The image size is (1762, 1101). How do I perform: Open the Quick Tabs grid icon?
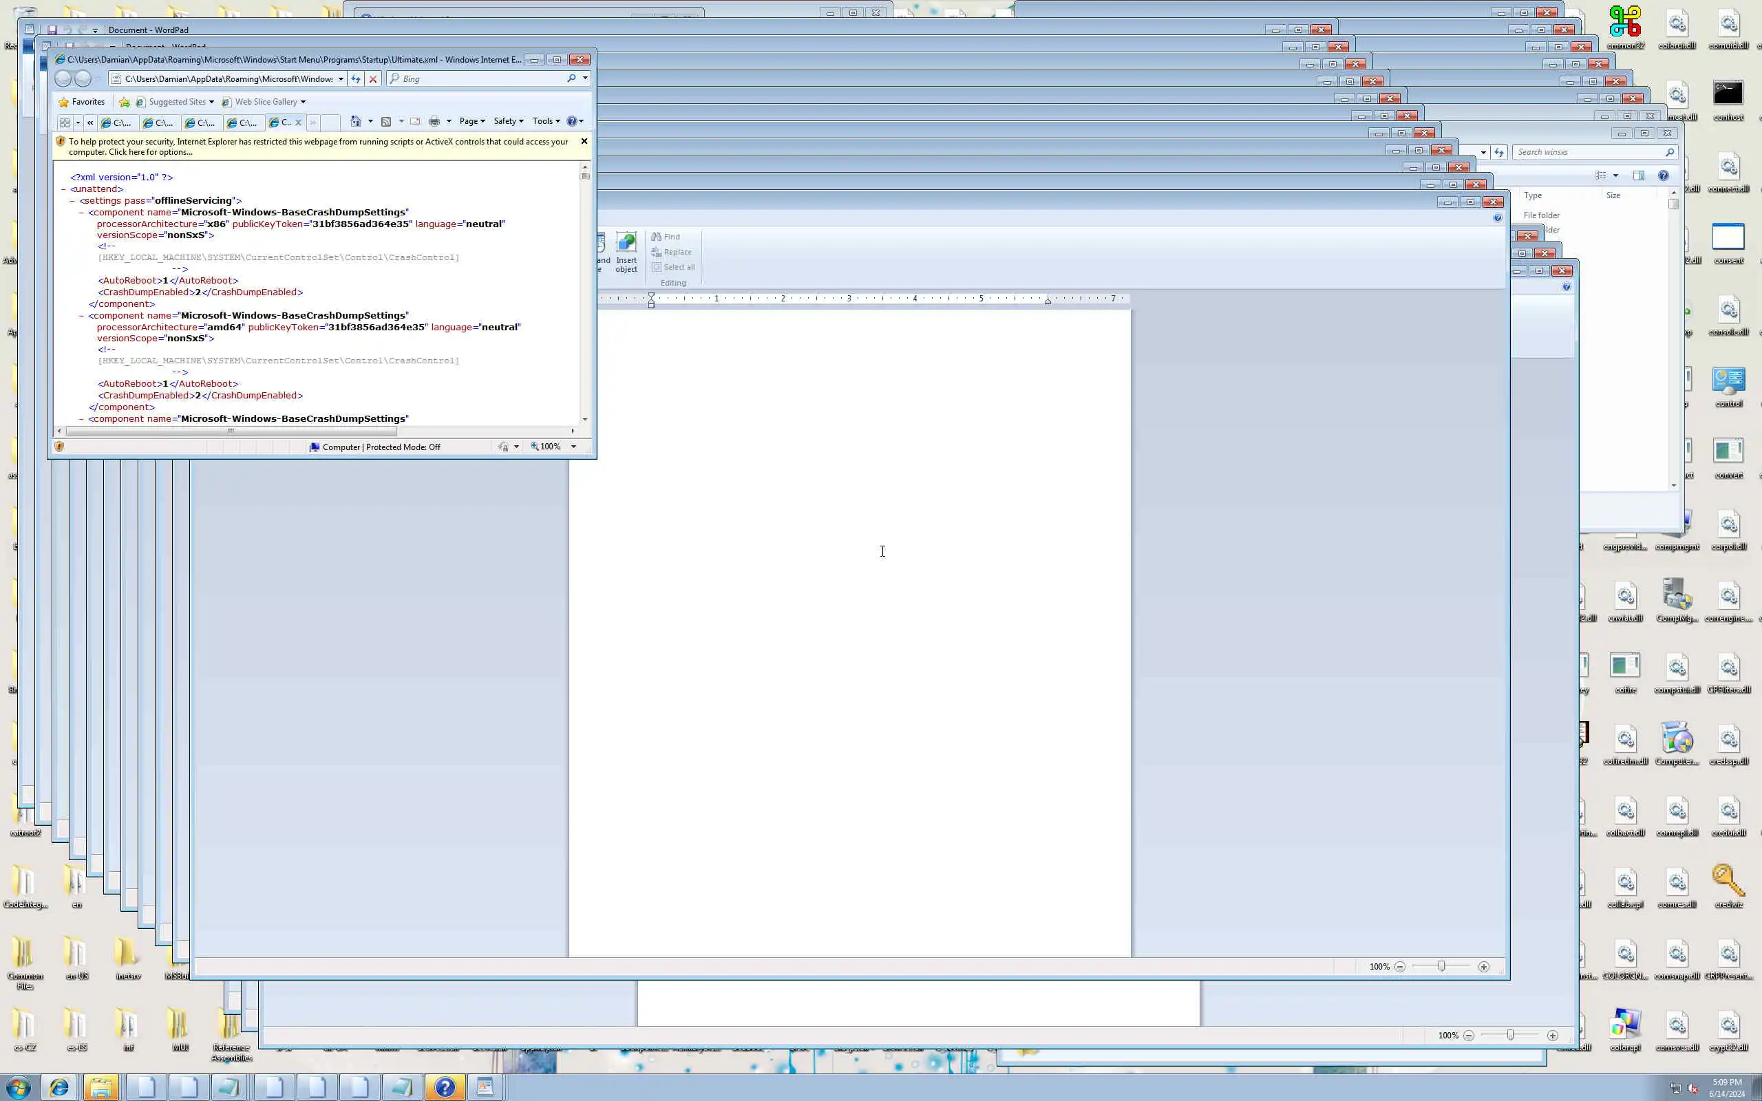(x=65, y=122)
